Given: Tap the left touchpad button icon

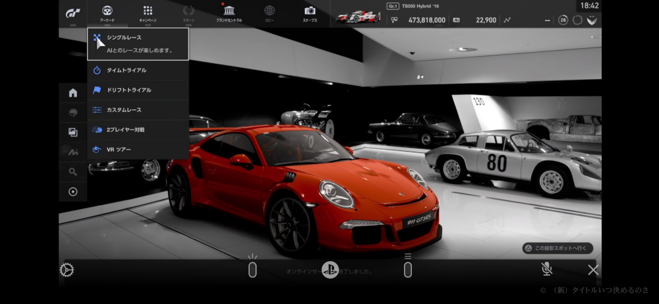Looking at the screenshot, I should [252, 266].
